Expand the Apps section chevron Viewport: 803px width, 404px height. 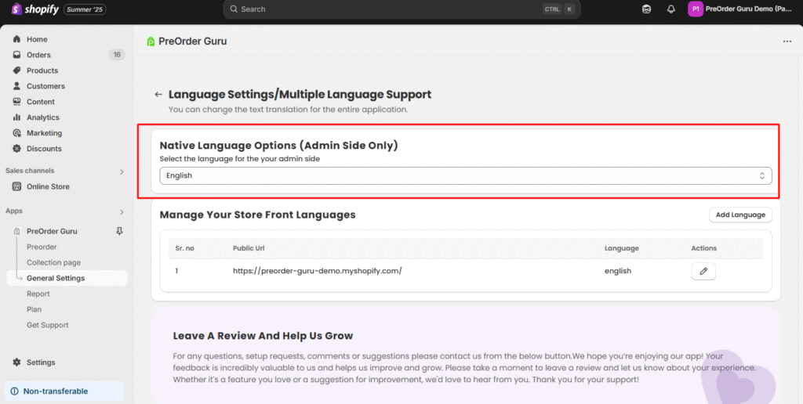point(121,211)
